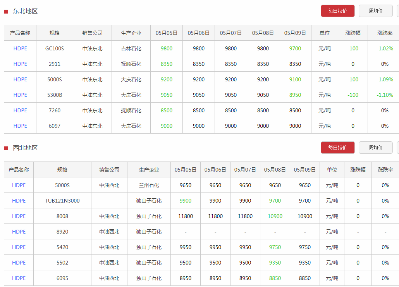This screenshot has width=399, height=287.
Task: Click 兰州石化 producer cell
Action: [x=149, y=185]
